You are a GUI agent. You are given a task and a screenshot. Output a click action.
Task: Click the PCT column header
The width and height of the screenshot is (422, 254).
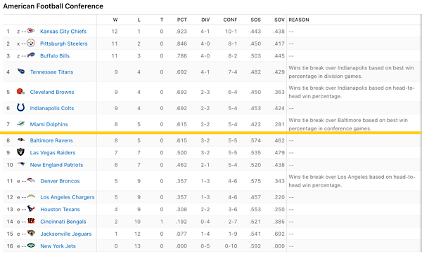coord(182,20)
